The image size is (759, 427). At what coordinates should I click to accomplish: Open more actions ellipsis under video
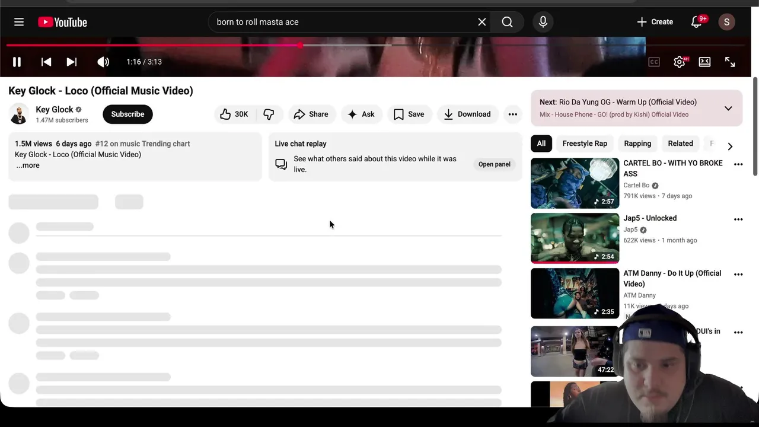(x=512, y=114)
